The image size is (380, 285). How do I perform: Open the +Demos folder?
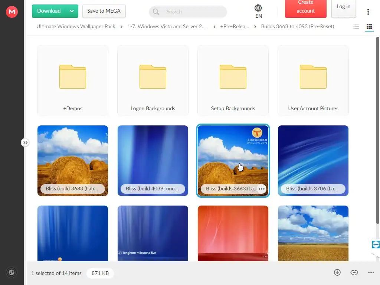(x=73, y=81)
